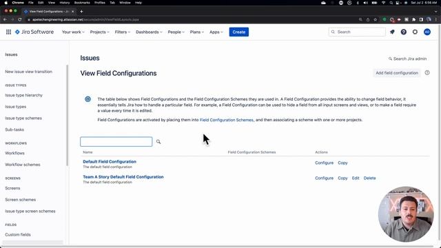Expand the Dashboards dropdown
This screenshot has width=441, height=248.
pyautogui.click(x=149, y=32)
